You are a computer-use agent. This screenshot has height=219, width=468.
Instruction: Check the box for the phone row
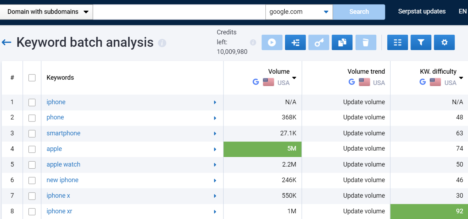click(x=32, y=118)
